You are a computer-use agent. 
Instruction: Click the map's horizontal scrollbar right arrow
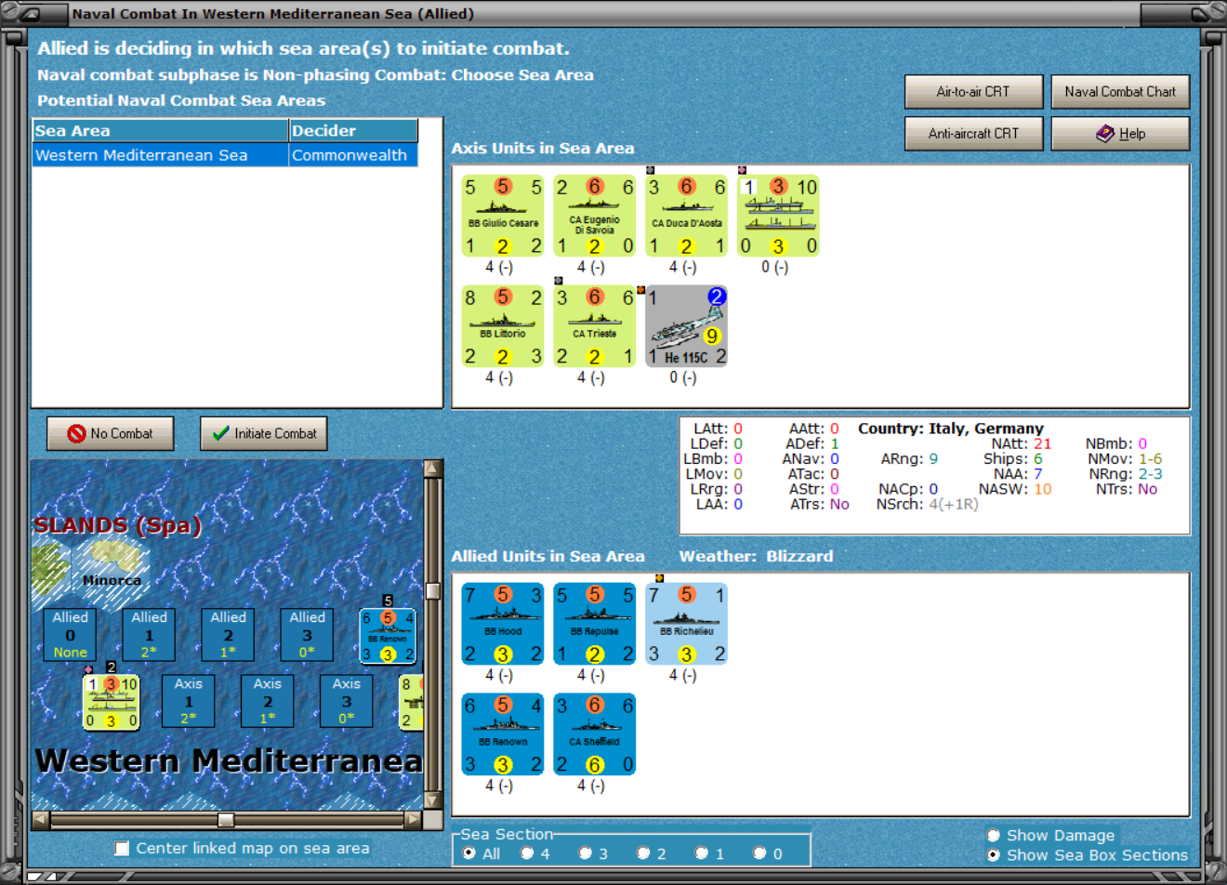pos(413,819)
